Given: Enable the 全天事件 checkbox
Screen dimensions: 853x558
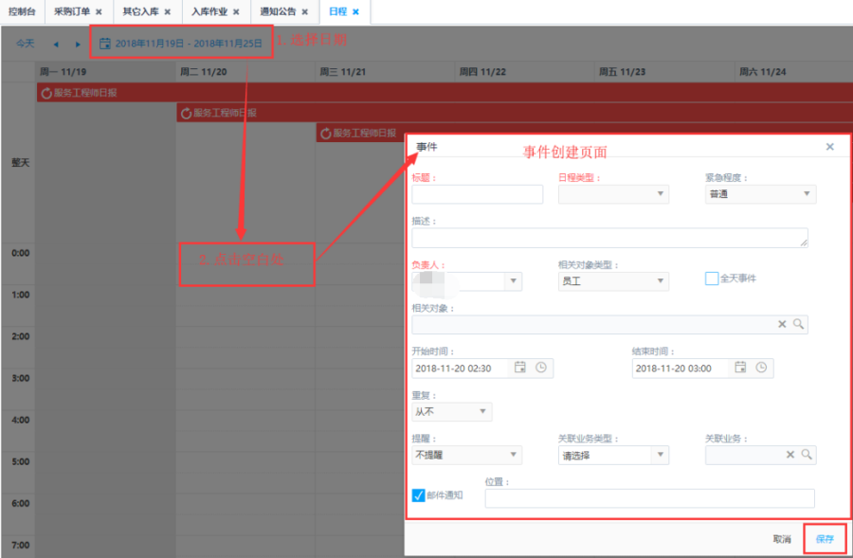Looking at the screenshot, I should tap(712, 279).
